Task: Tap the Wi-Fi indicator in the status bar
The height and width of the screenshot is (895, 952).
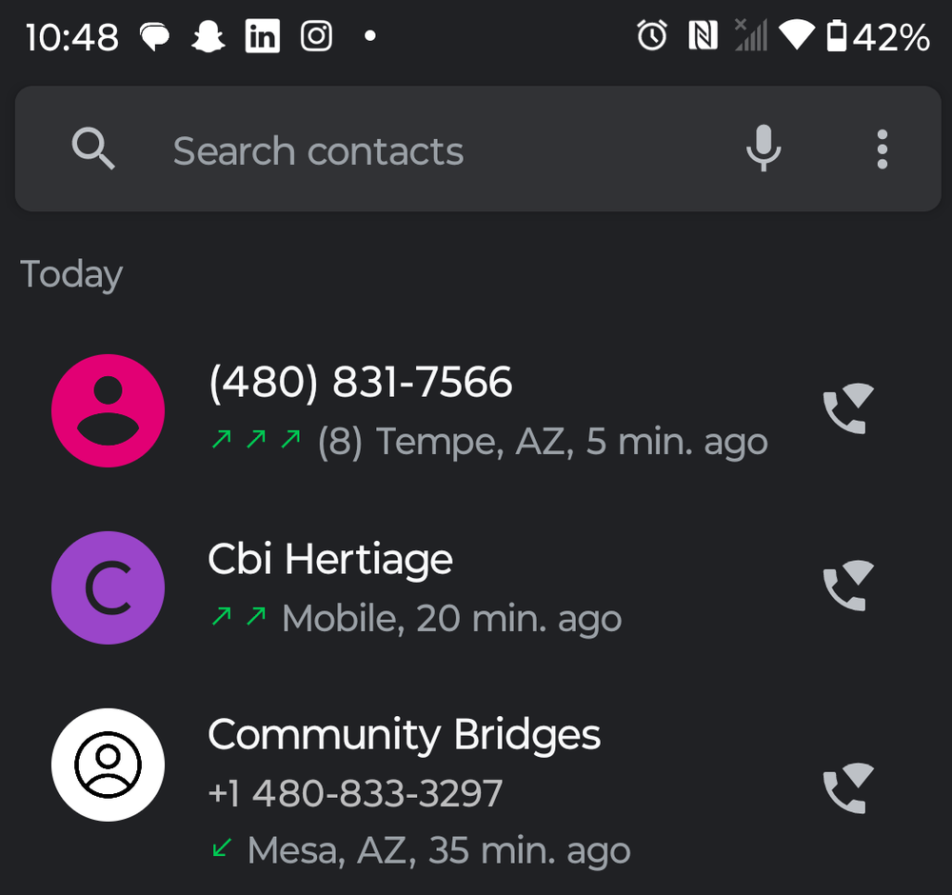Action: pos(799,36)
